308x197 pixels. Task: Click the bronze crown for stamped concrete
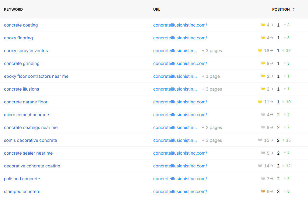point(263,191)
